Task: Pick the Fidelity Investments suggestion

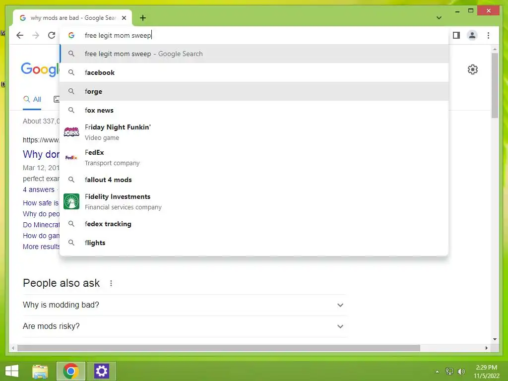Action: pos(254,201)
